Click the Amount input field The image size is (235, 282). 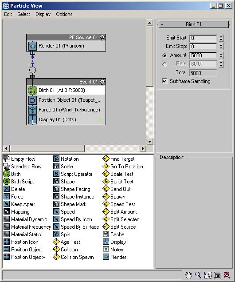point(203,56)
